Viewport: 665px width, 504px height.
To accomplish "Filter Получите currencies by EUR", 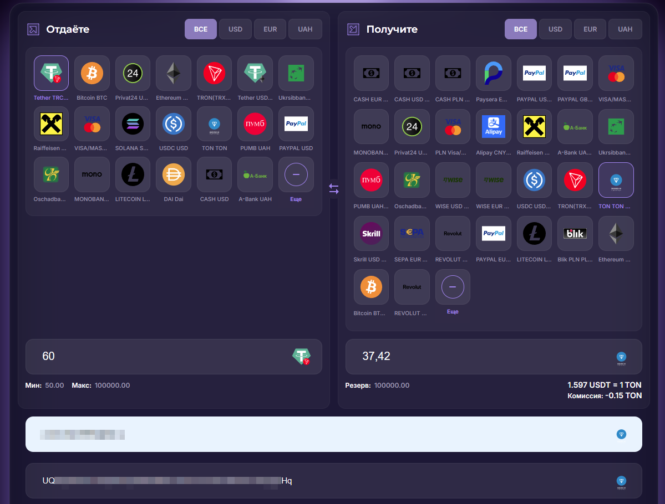I will 590,29.
